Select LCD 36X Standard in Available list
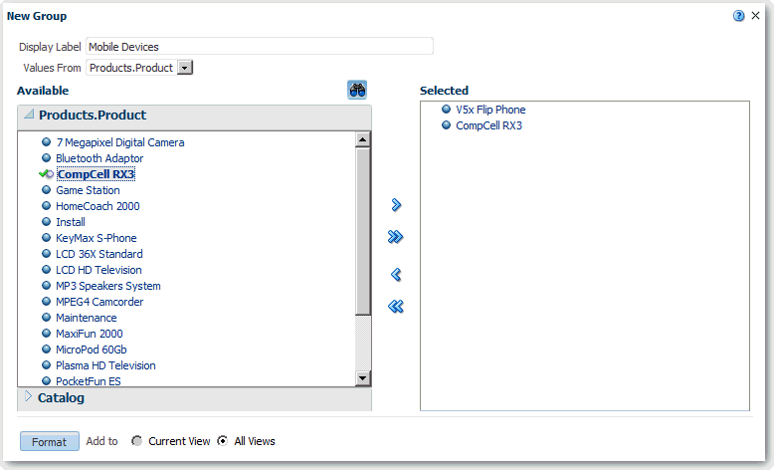Viewport: 774px width, 470px height. pyautogui.click(x=99, y=254)
